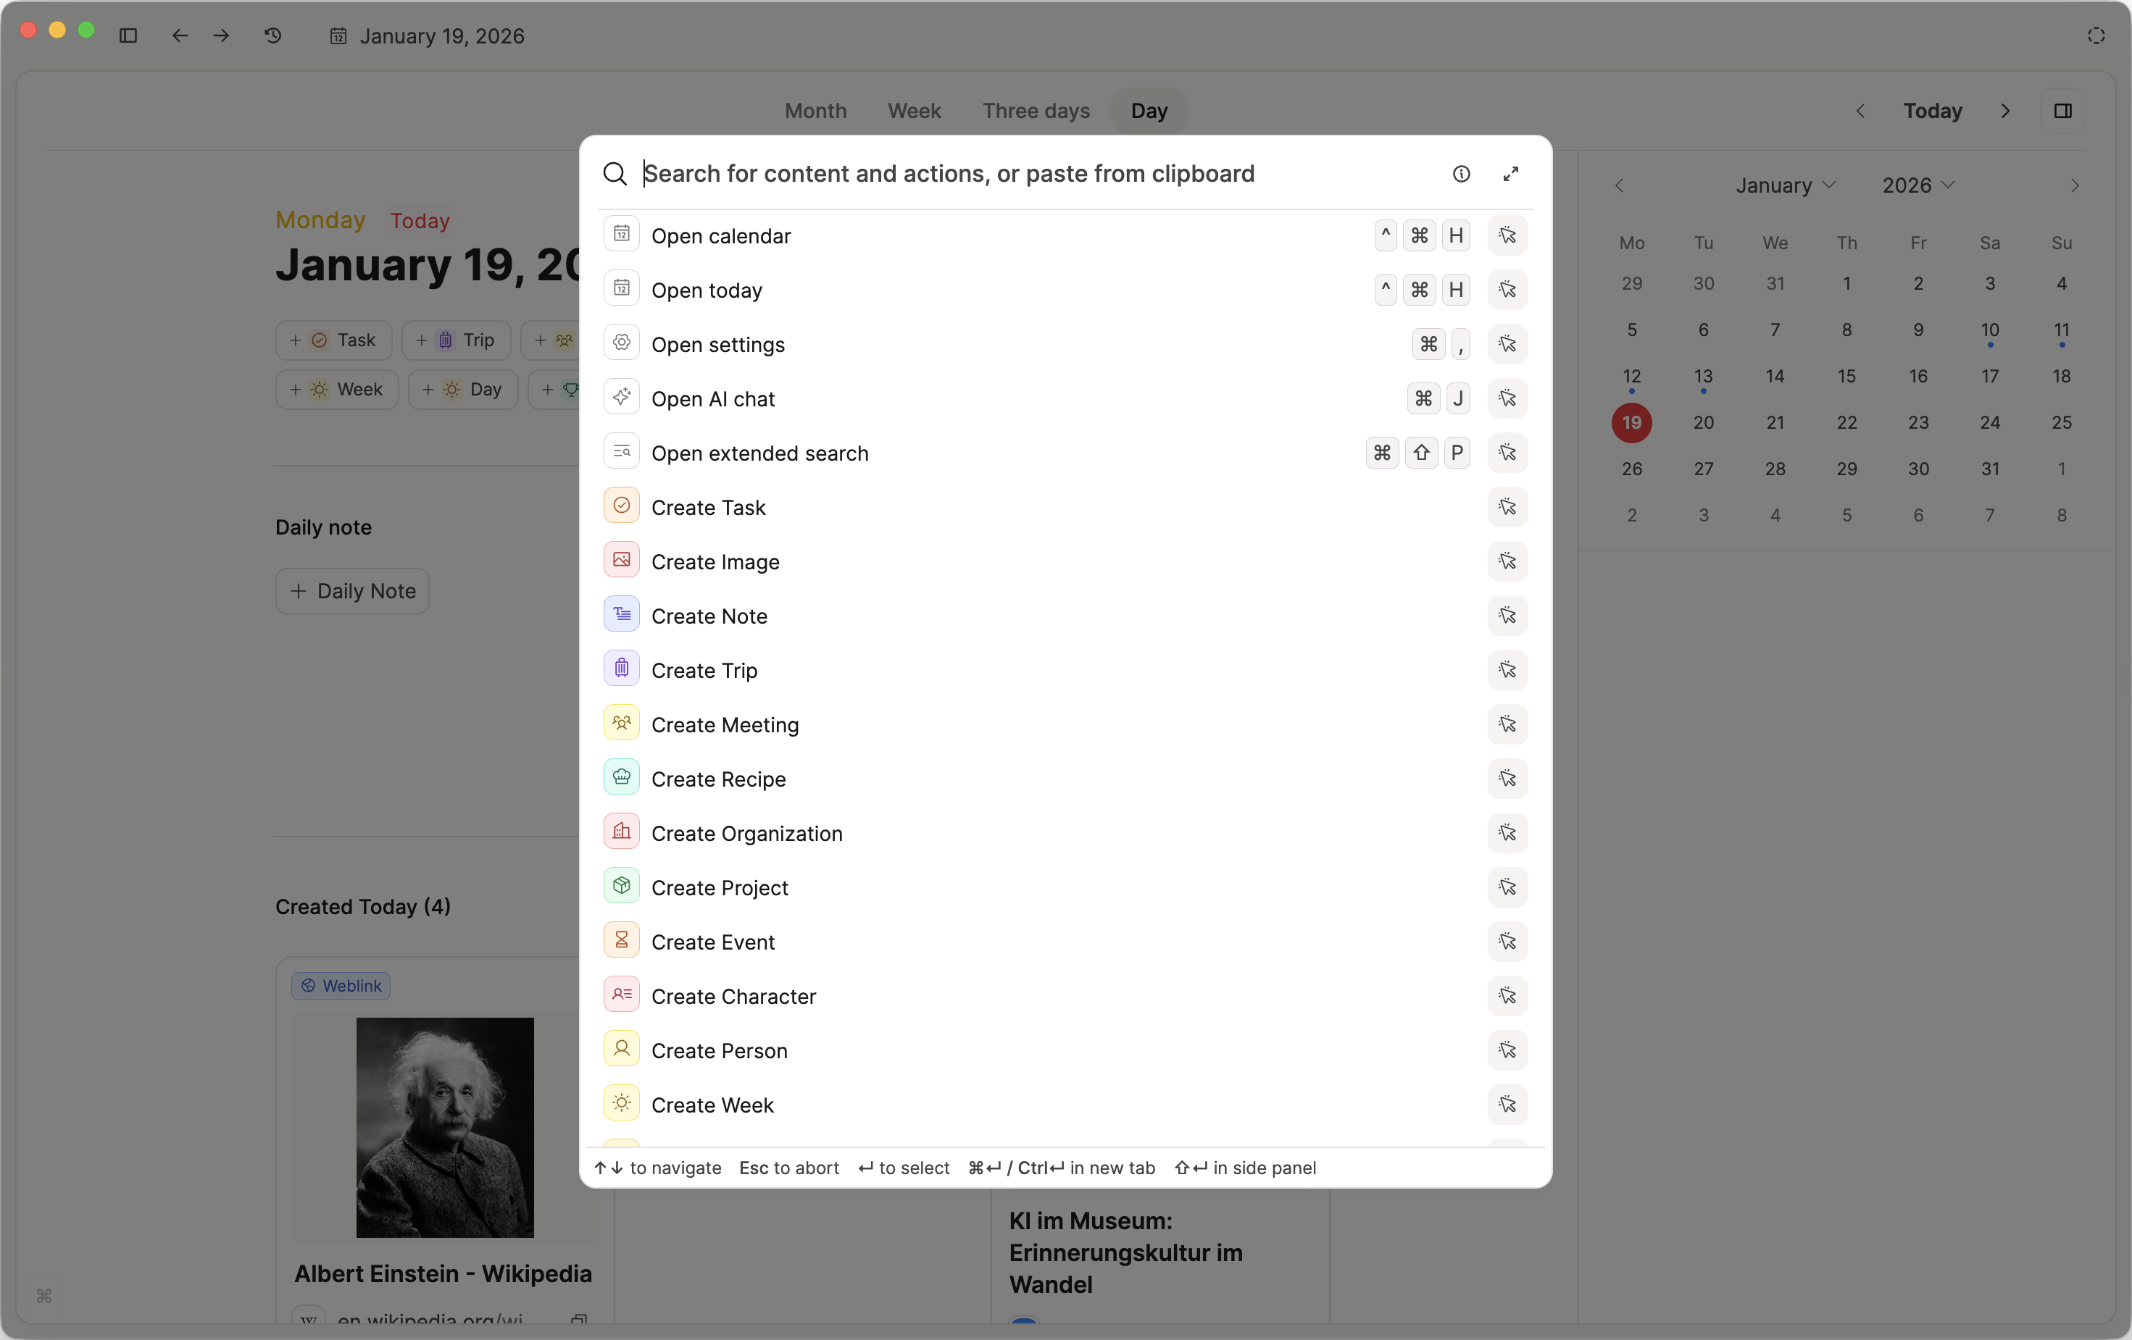Open the history clock icon in toolbar
The height and width of the screenshot is (1340, 2132).
tap(272, 35)
